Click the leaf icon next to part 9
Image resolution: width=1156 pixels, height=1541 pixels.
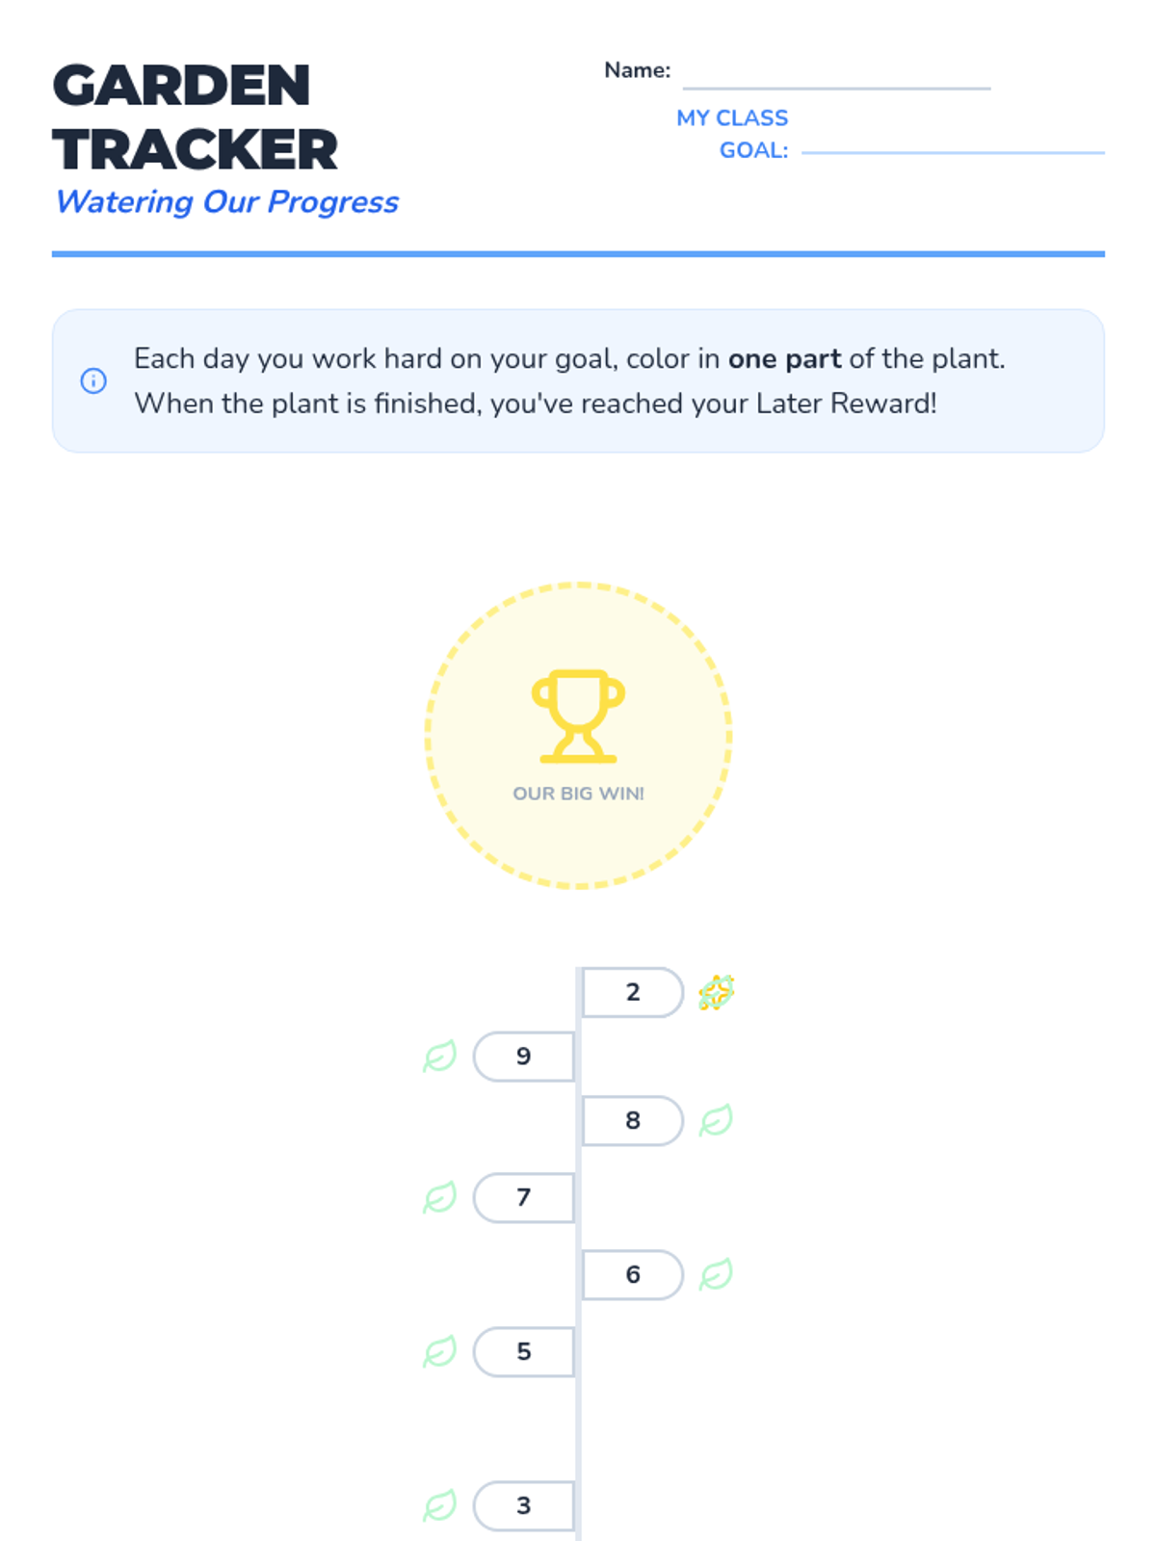[440, 1057]
